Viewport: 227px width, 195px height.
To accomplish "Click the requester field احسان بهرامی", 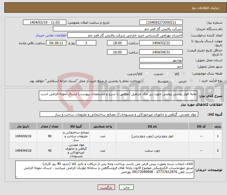I will click(x=125, y=35).
